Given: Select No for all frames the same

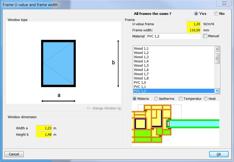Looking at the screenshot, I should tap(216, 14).
